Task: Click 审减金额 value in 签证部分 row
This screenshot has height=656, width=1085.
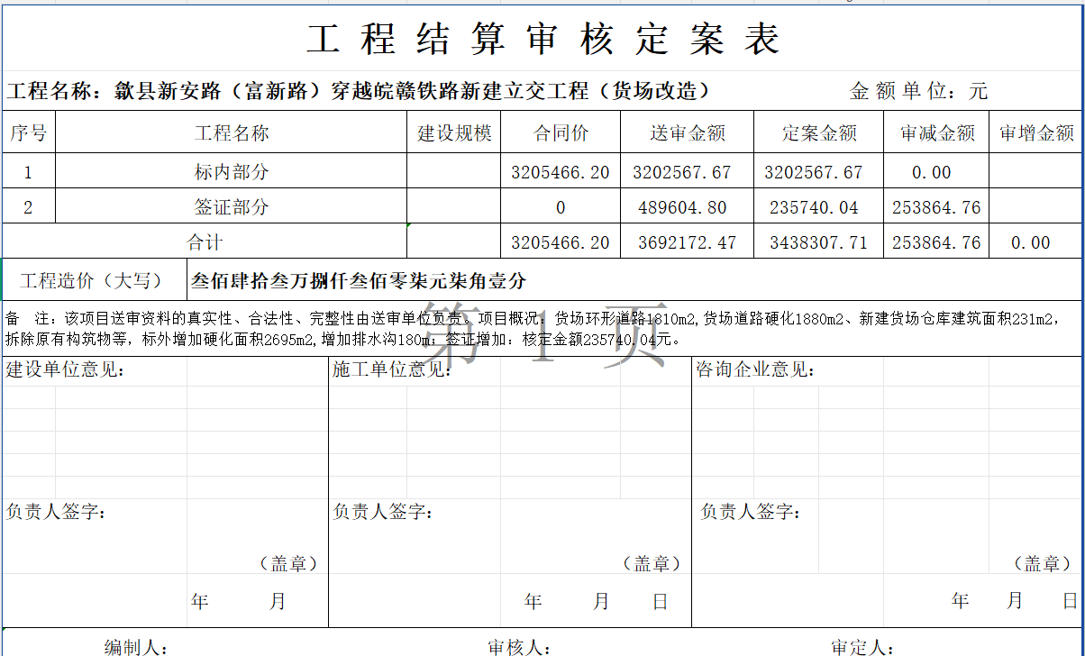Action: pyautogui.click(x=937, y=206)
